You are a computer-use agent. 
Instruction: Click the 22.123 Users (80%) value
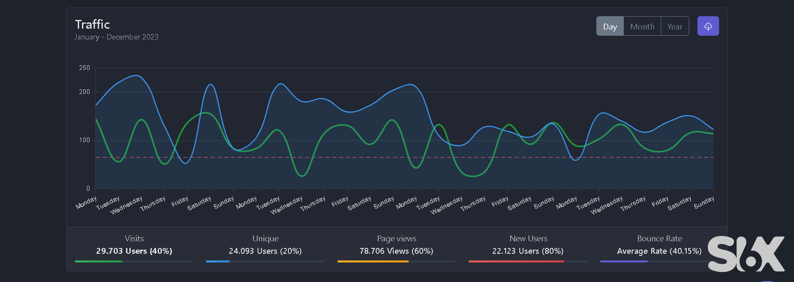528,251
